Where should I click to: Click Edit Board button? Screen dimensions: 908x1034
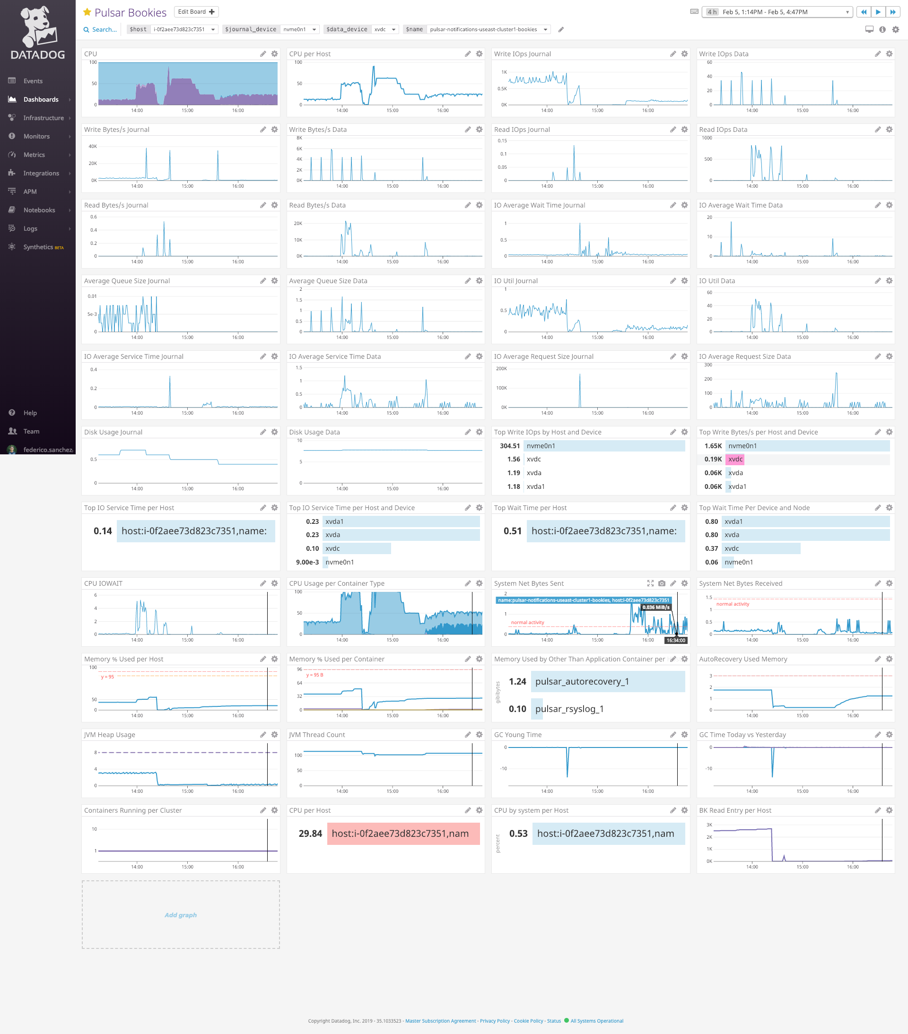coord(196,12)
